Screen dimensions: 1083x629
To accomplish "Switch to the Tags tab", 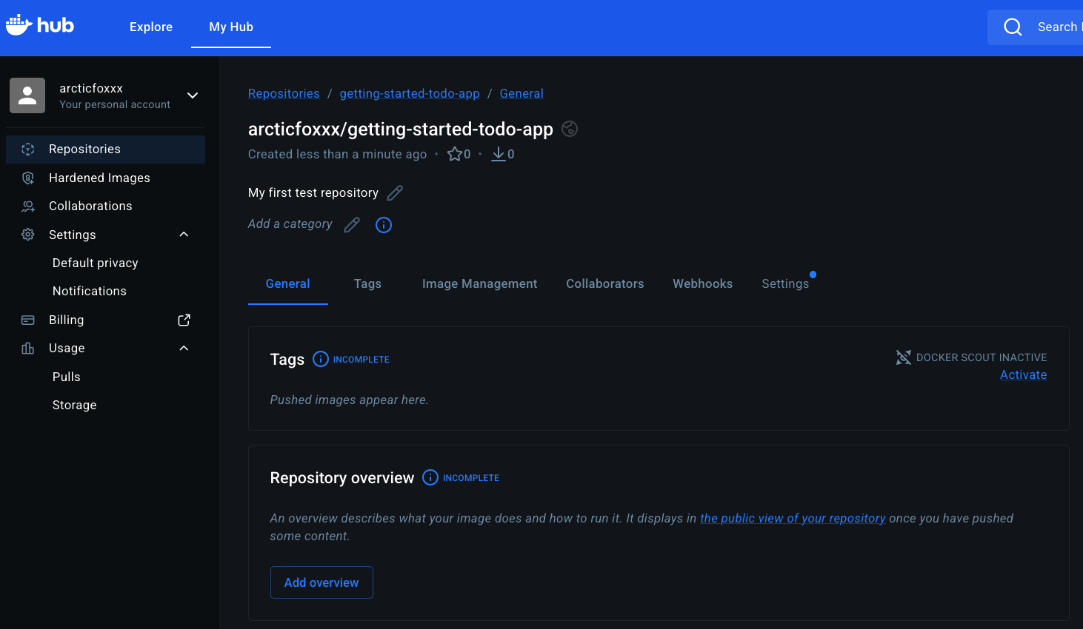I will click(367, 284).
